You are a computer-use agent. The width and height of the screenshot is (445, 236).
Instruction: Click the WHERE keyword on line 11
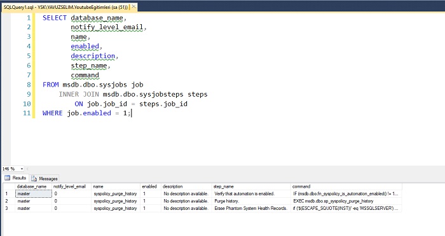click(53, 113)
